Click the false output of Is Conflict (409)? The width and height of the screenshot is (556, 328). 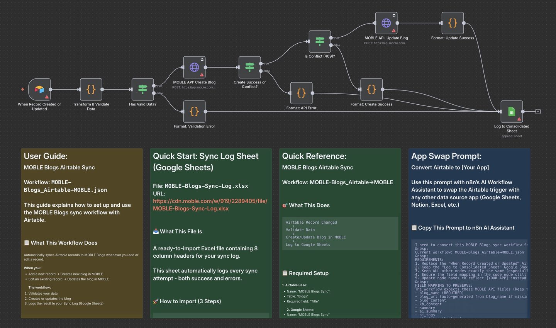pos(331,45)
